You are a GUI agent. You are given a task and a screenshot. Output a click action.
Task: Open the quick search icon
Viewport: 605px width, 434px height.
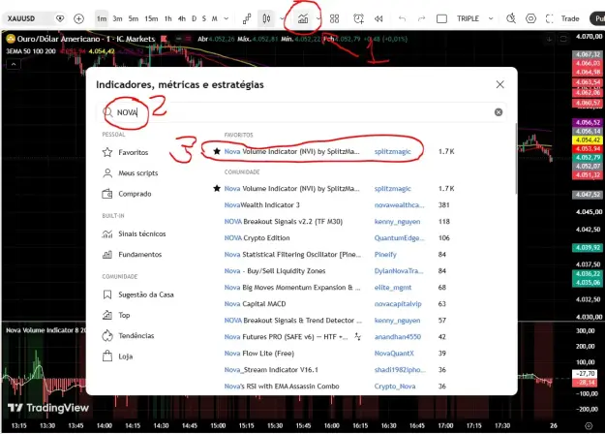pyautogui.click(x=511, y=18)
